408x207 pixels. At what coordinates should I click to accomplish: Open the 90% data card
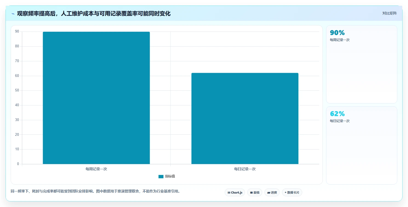coord(361,64)
